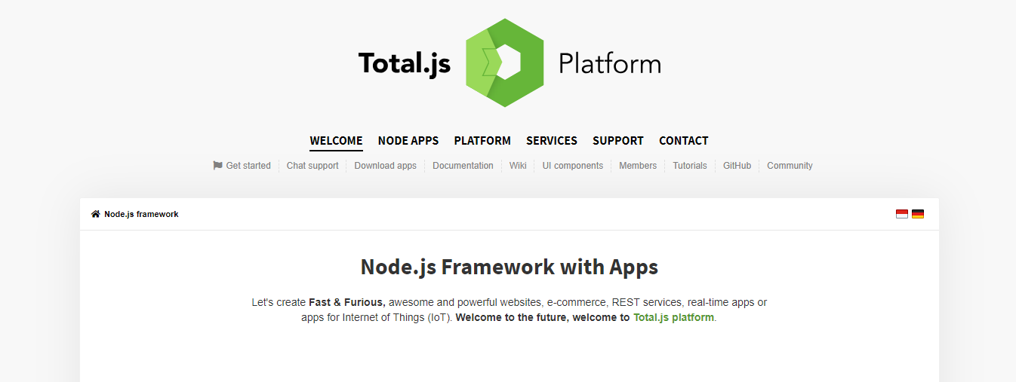Click the flag icon beside Get started
This screenshot has width=1016, height=382.
click(x=217, y=165)
